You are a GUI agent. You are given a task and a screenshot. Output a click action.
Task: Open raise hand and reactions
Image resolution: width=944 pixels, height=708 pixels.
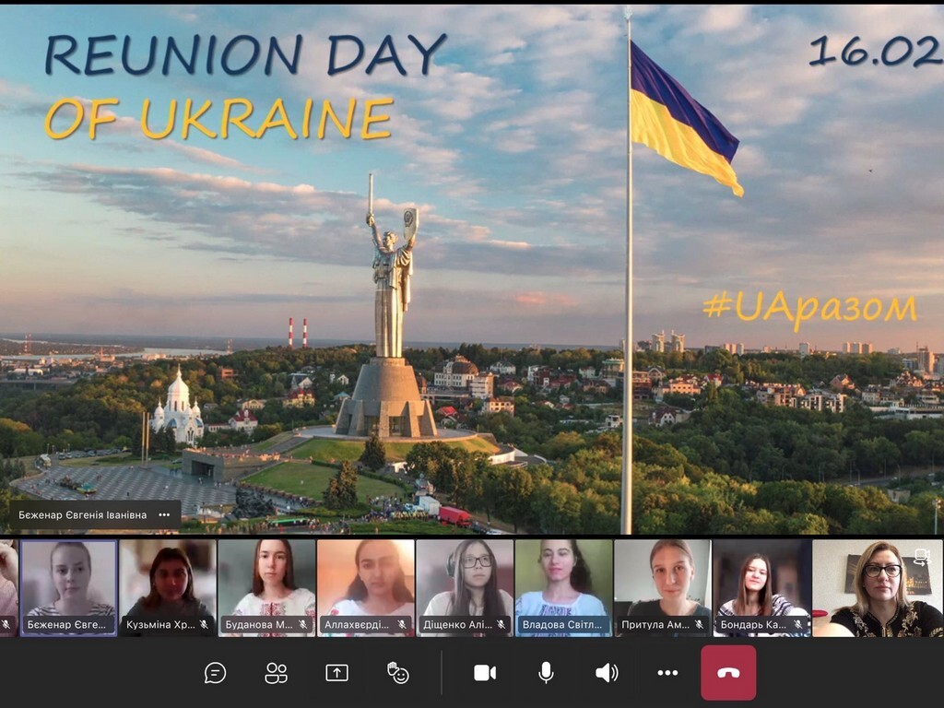click(397, 673)
